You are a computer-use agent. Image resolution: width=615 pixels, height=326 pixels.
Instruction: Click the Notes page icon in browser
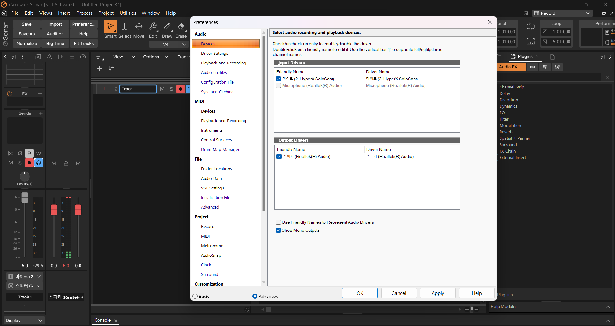click(552, 57)
